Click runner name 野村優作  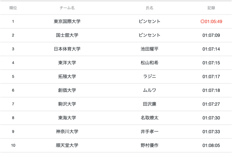[149, 145]
